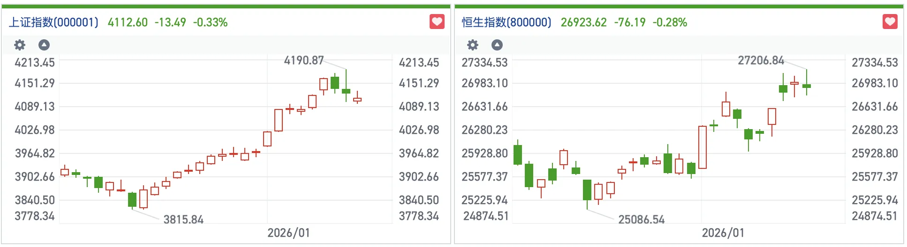The width and height of the screenshot is (907, 247).
Task: Click the latest green candlestick on 恒生指数 chart
Action: click(x=807, y=86)
